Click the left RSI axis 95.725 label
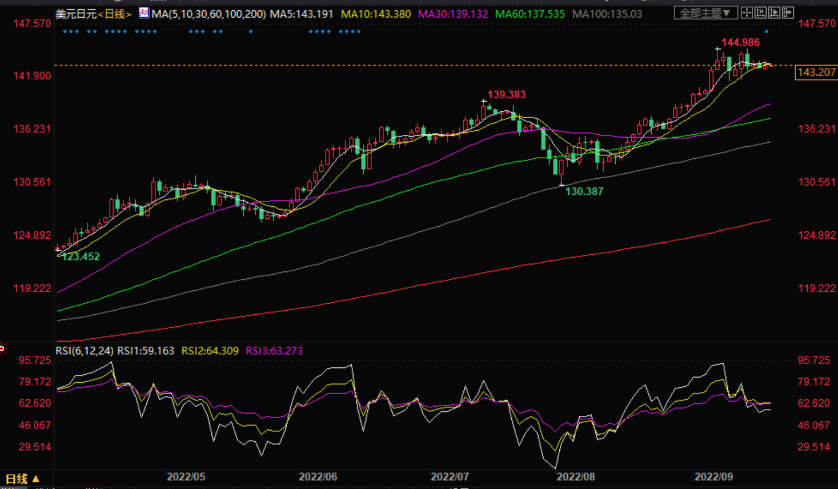Image resolution: width=838 pixels, height=489 pixels. 35,360
